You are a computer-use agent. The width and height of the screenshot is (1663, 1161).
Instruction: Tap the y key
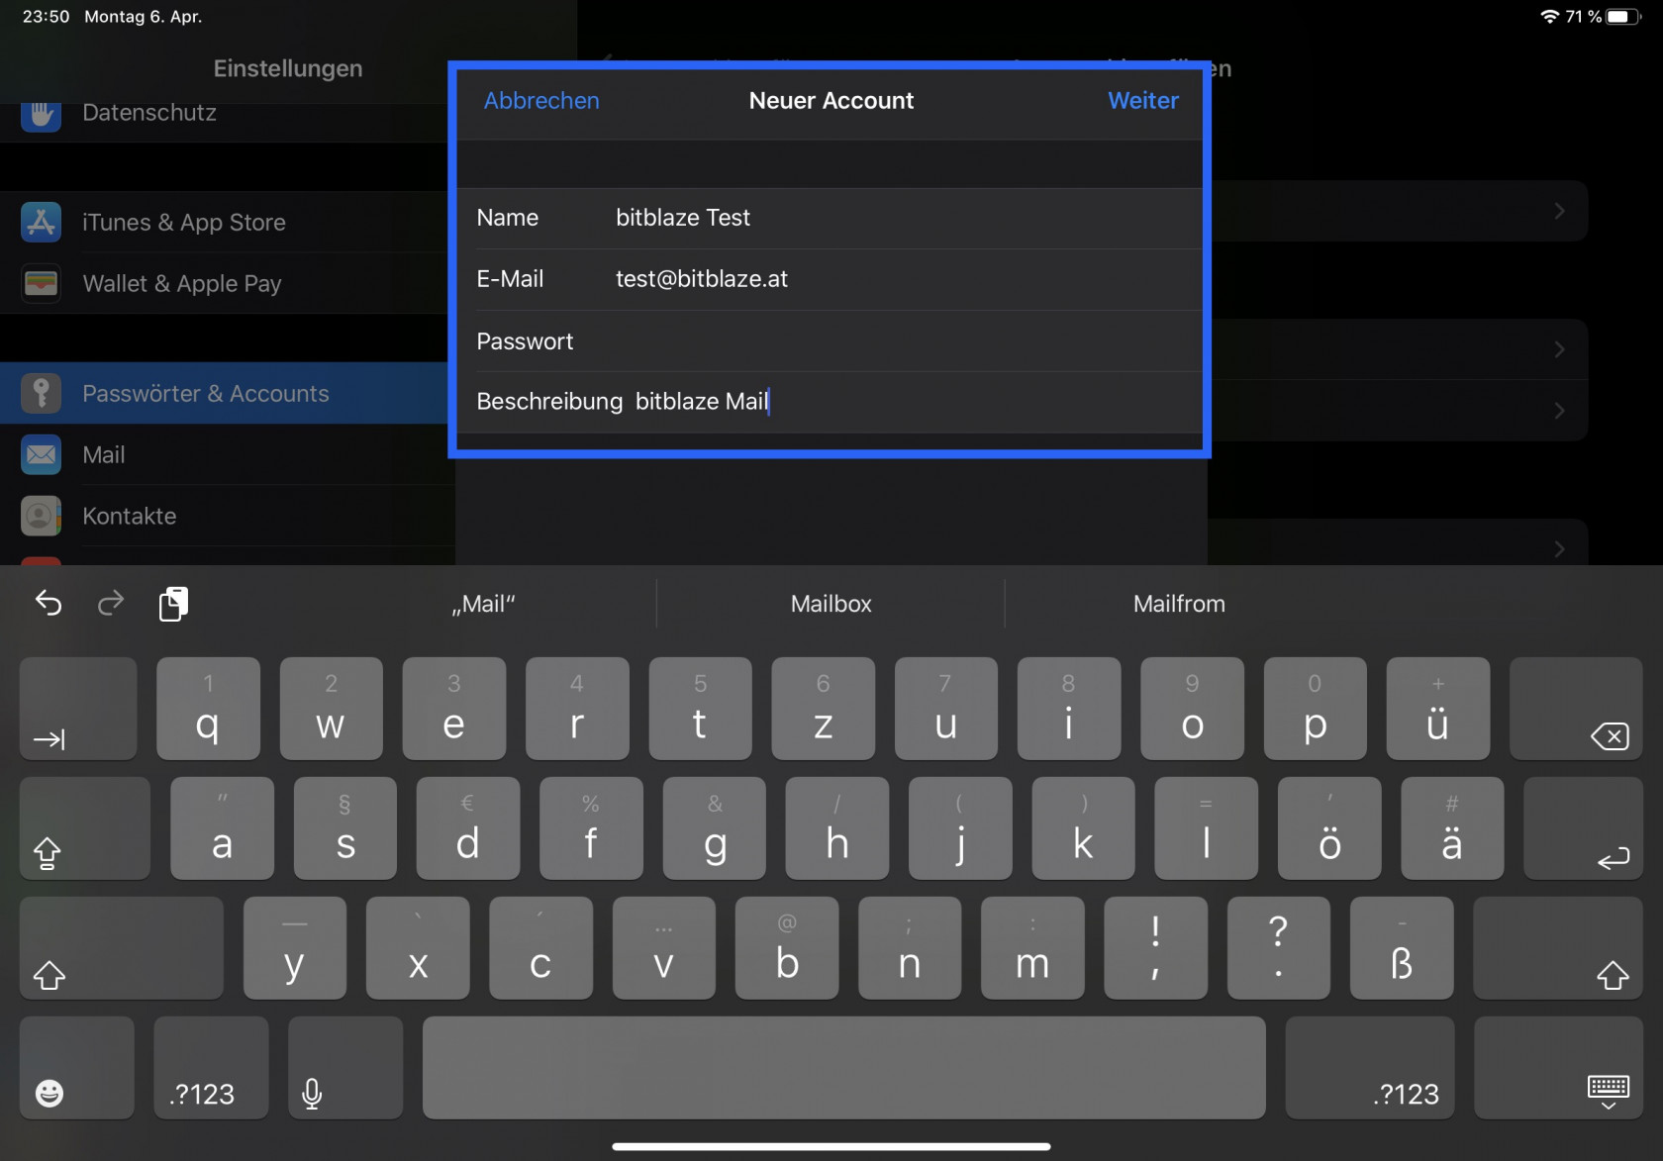pyautogui.click(x=295, y=948)
